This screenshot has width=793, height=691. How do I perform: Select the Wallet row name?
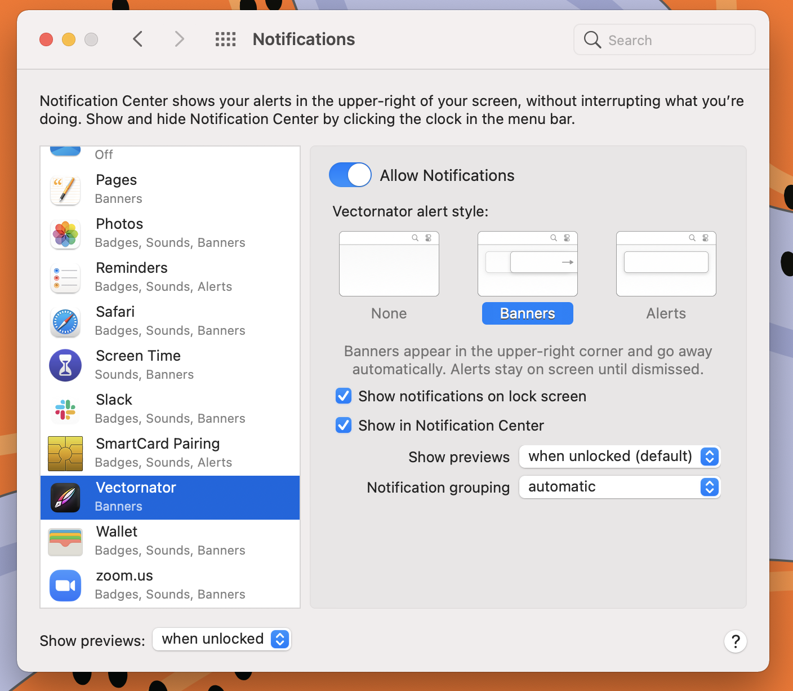coord(117,531)
